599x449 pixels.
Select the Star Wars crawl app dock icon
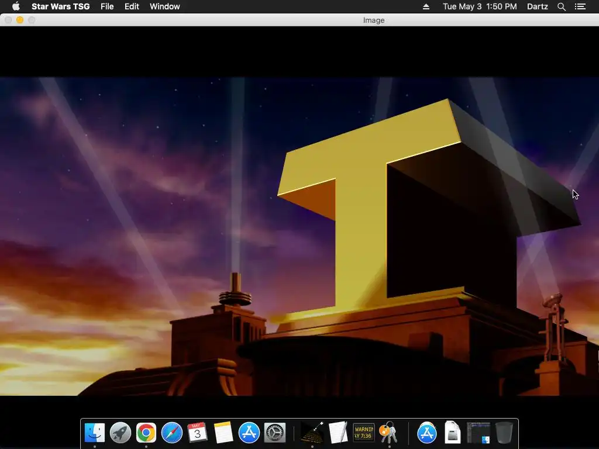(x=312, y=433)
